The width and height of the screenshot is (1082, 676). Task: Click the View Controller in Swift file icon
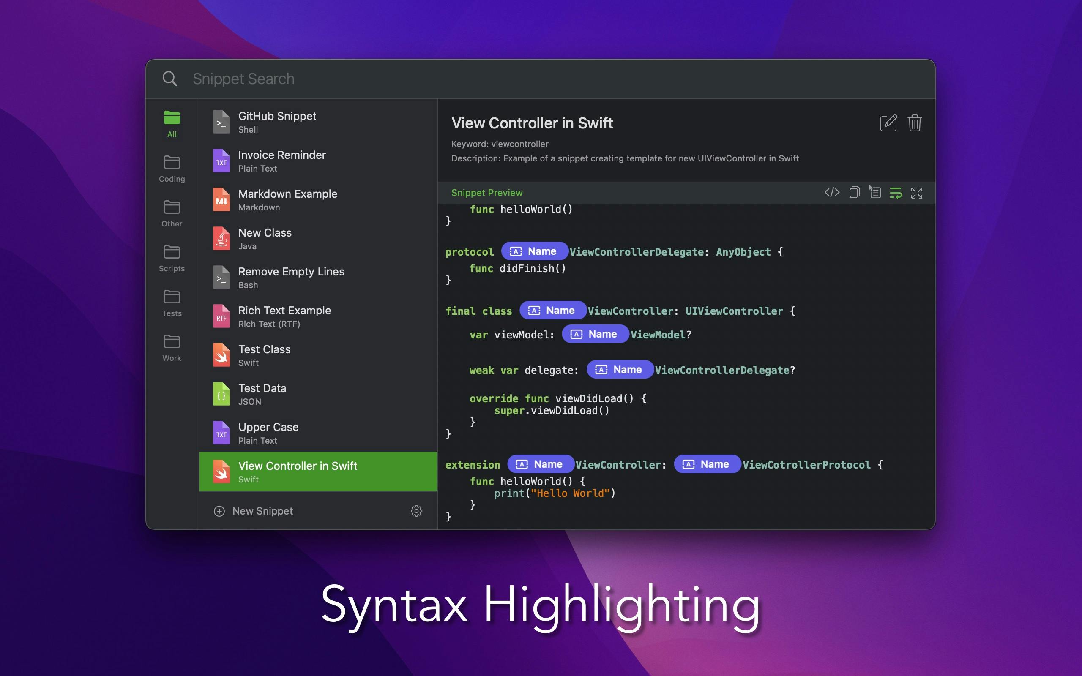[x=221, y=472]
